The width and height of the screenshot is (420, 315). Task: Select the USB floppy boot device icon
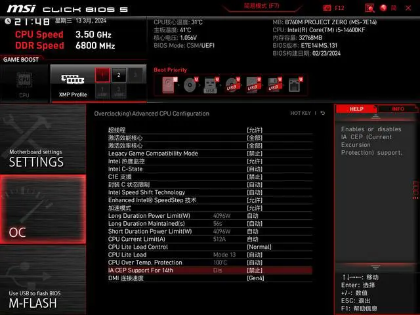click(274, 85)
